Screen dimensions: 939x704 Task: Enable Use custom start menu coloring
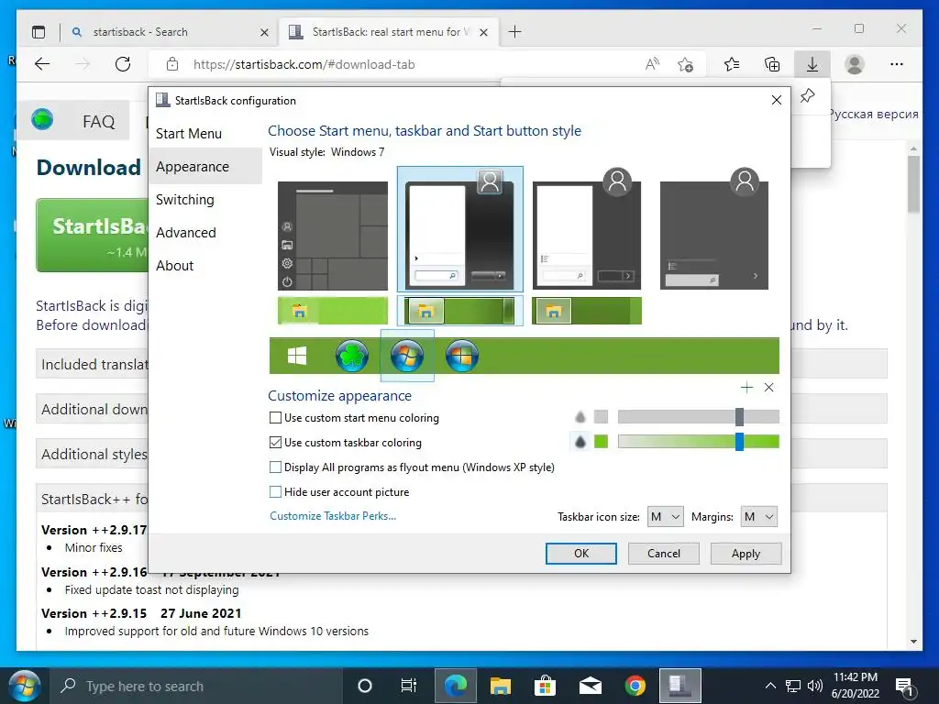coord(275,418)
